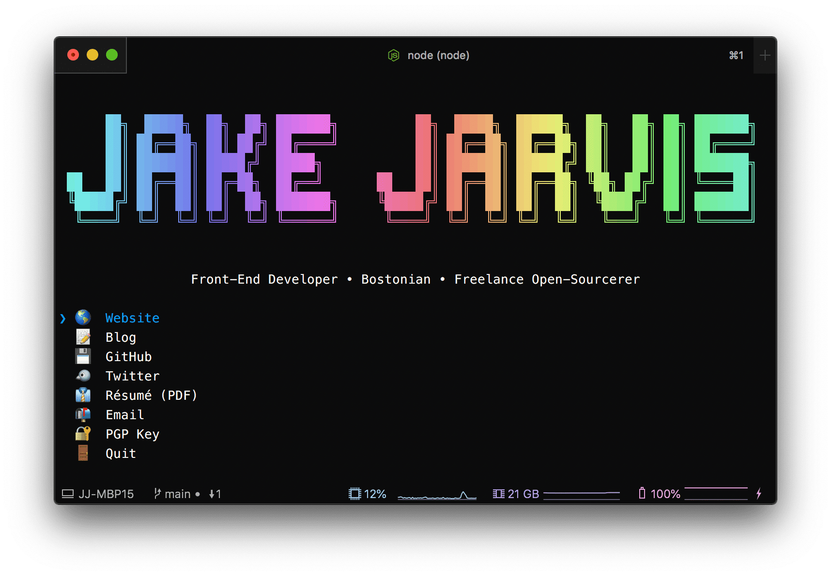Switch to the node (node) tab
The image size is (831, 576).
coord(429,56)
